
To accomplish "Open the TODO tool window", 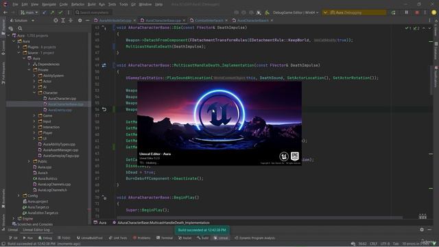I will point(64,238).
